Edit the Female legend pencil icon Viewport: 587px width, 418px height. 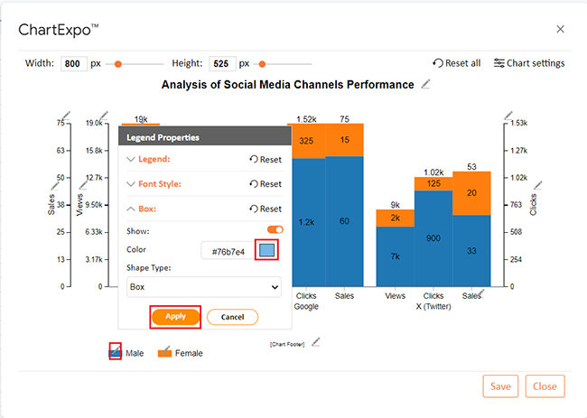pos(165,350)
